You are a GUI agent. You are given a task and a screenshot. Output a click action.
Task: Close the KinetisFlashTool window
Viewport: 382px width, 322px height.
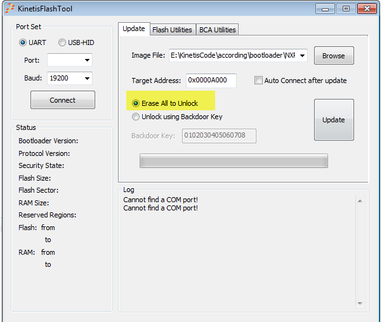point(367,9)
